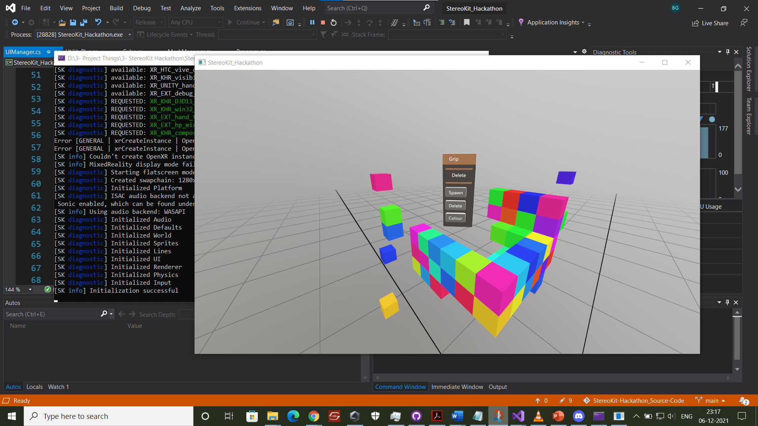Click the Autos search input field
Image resolution: width=758 pixels, height=426 pixels.
point(51,314)
